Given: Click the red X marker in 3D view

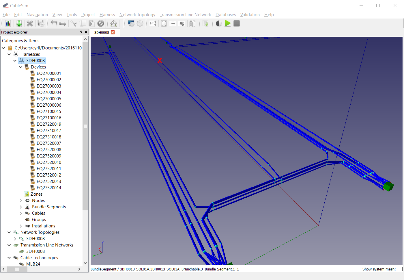Looking at the screenshot, I should tap(160, 60).
